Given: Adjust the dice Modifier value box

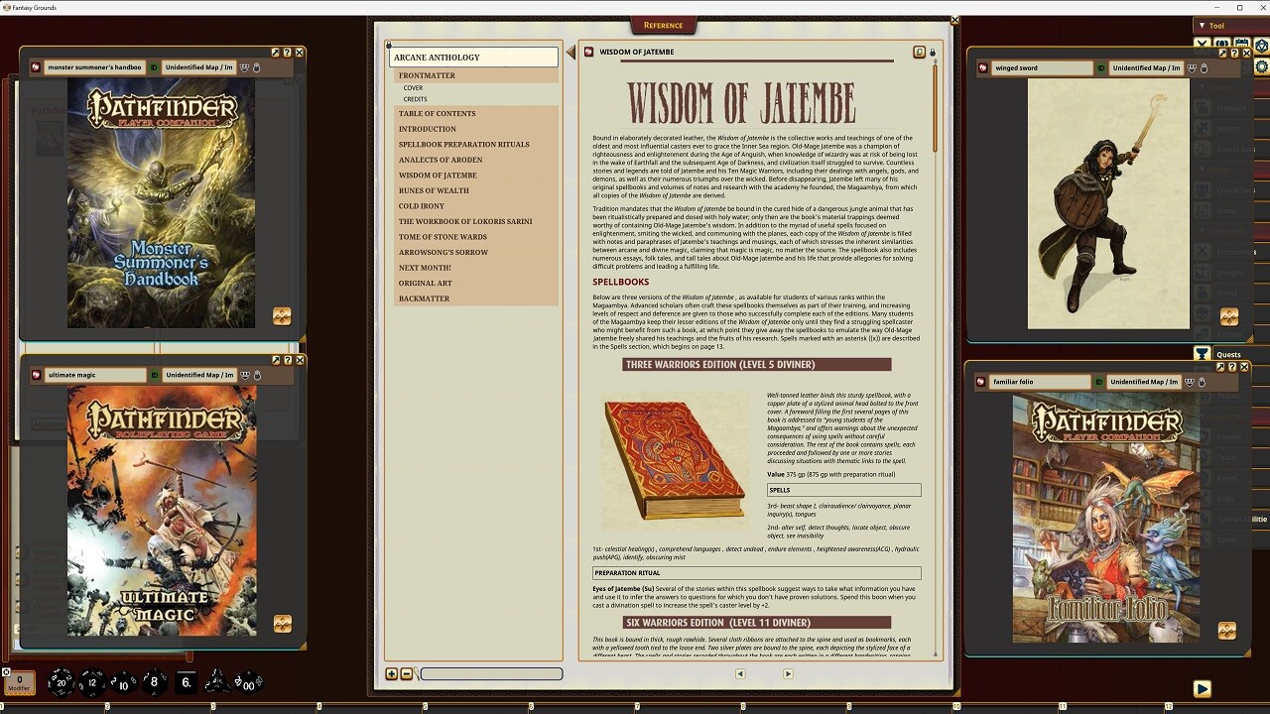Looking at the screenshot, I should point(19,681).
